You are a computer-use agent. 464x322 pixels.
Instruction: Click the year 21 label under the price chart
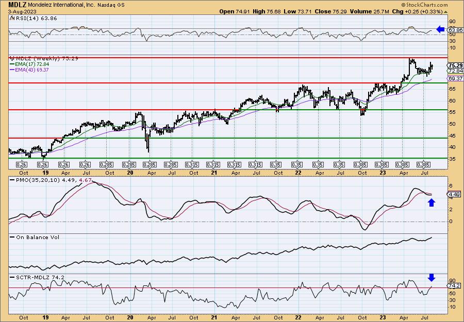[214, 173]
